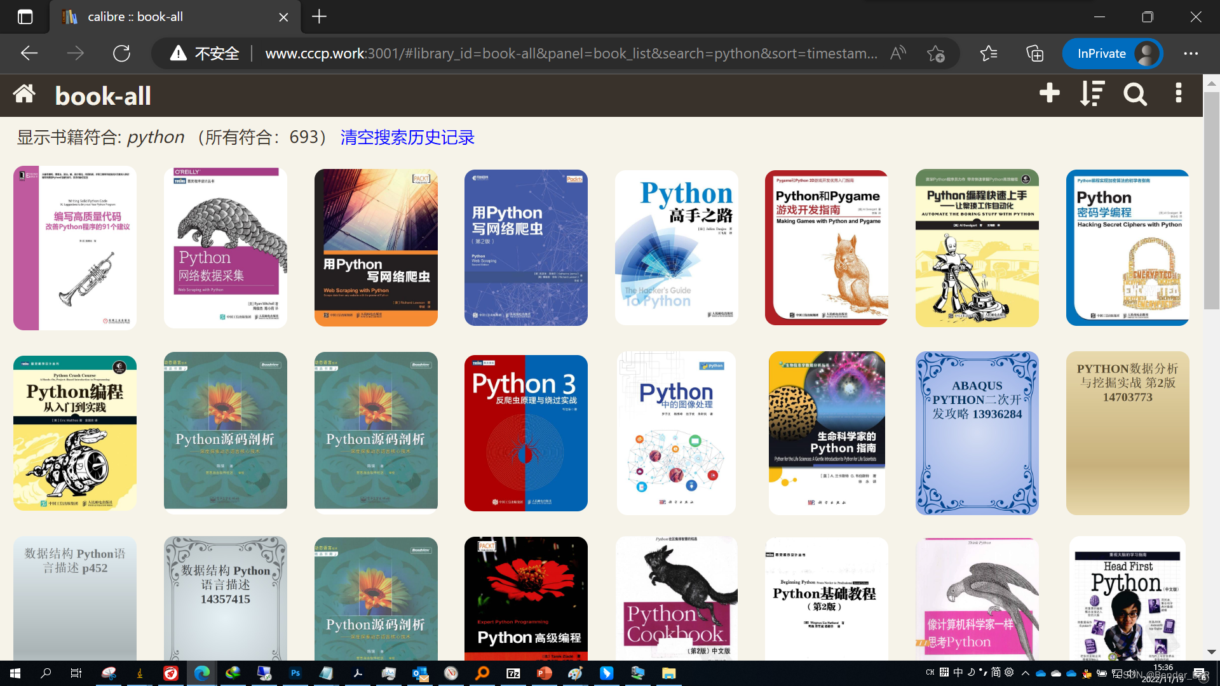Open browser Collections icon
Image resolution: width=1220 pixels, height=686 pixels.
coord(1034,53)
